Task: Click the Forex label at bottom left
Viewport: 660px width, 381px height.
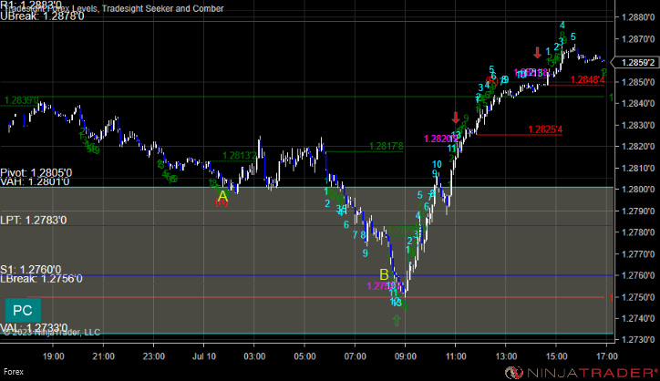Action: [x=14, y=372]
